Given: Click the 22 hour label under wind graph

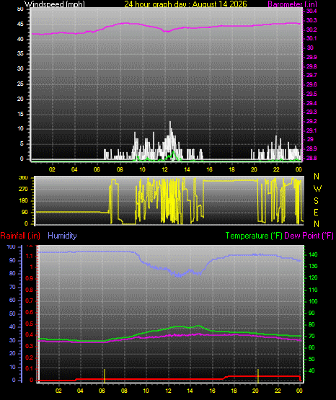Looking at the screenshot, I should (276, 169).
